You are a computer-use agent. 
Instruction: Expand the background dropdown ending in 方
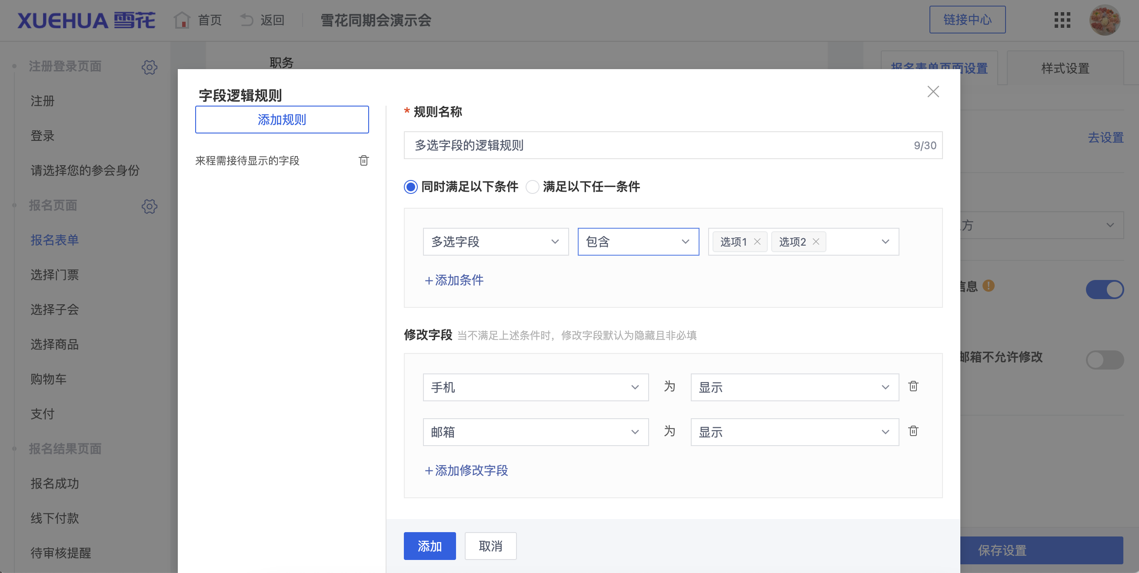1042,226
